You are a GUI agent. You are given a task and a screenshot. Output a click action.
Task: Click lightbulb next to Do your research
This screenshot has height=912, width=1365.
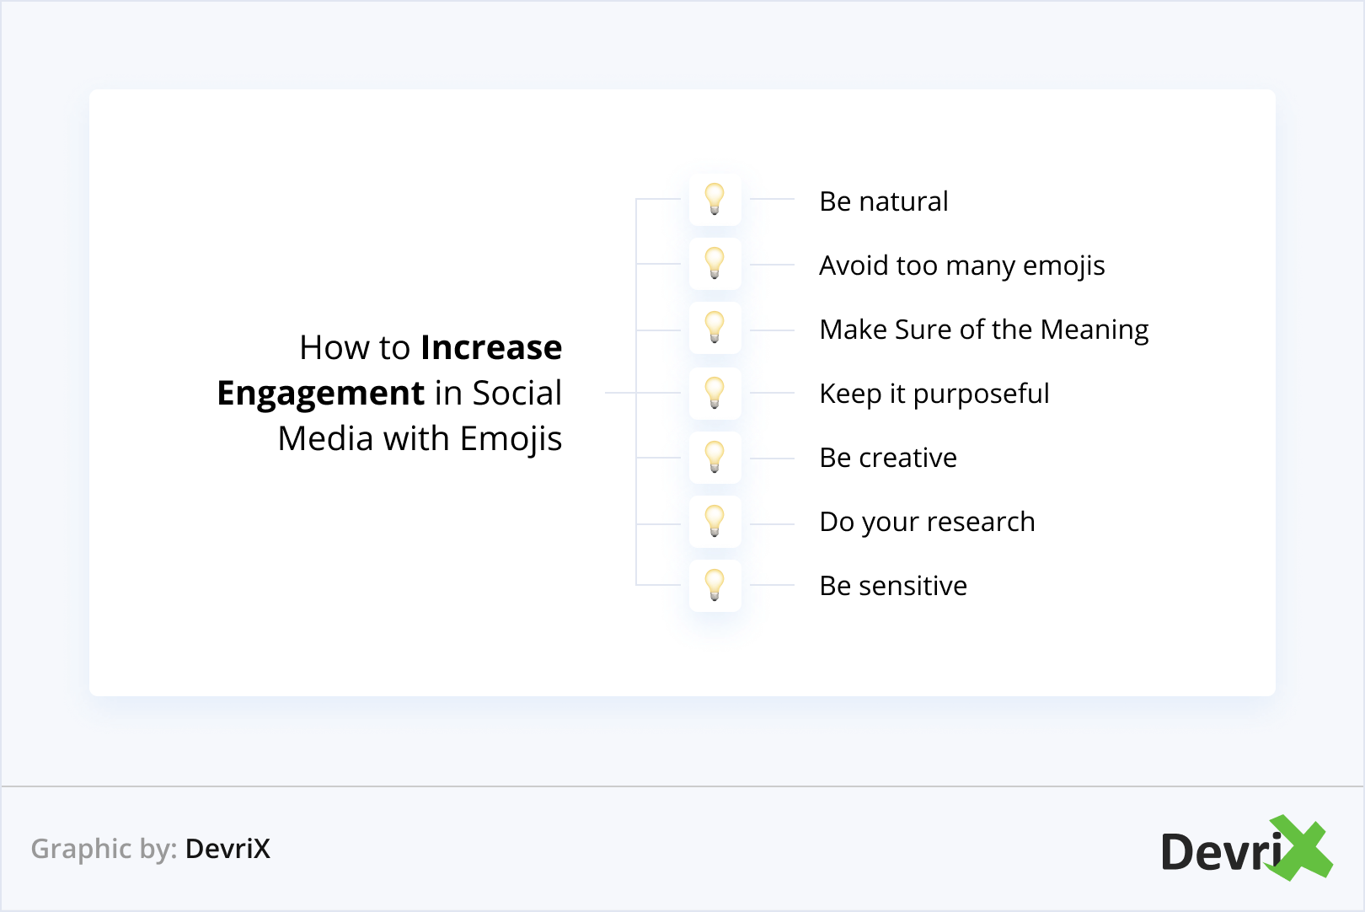pos(715,521)
